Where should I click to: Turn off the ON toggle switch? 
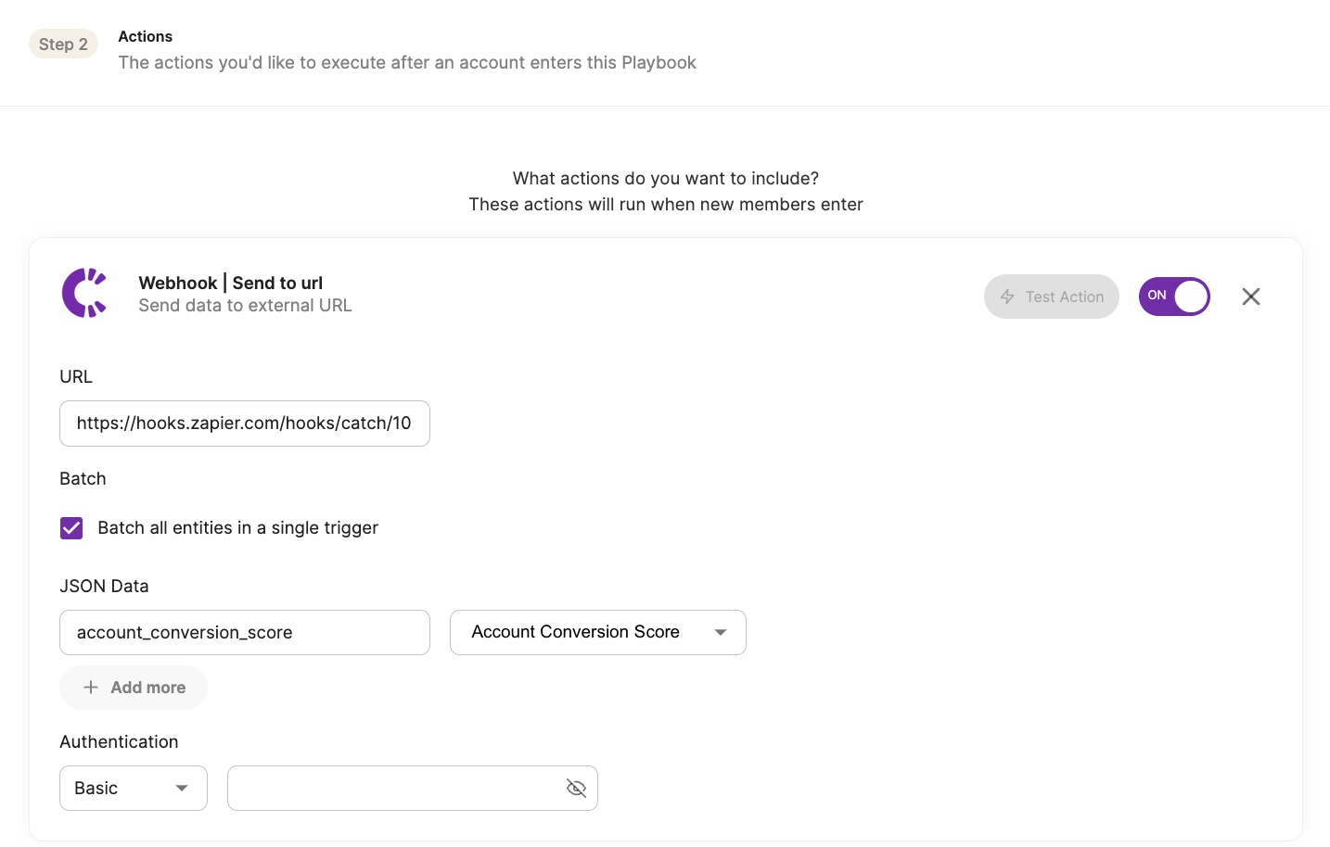point(1174,297)
